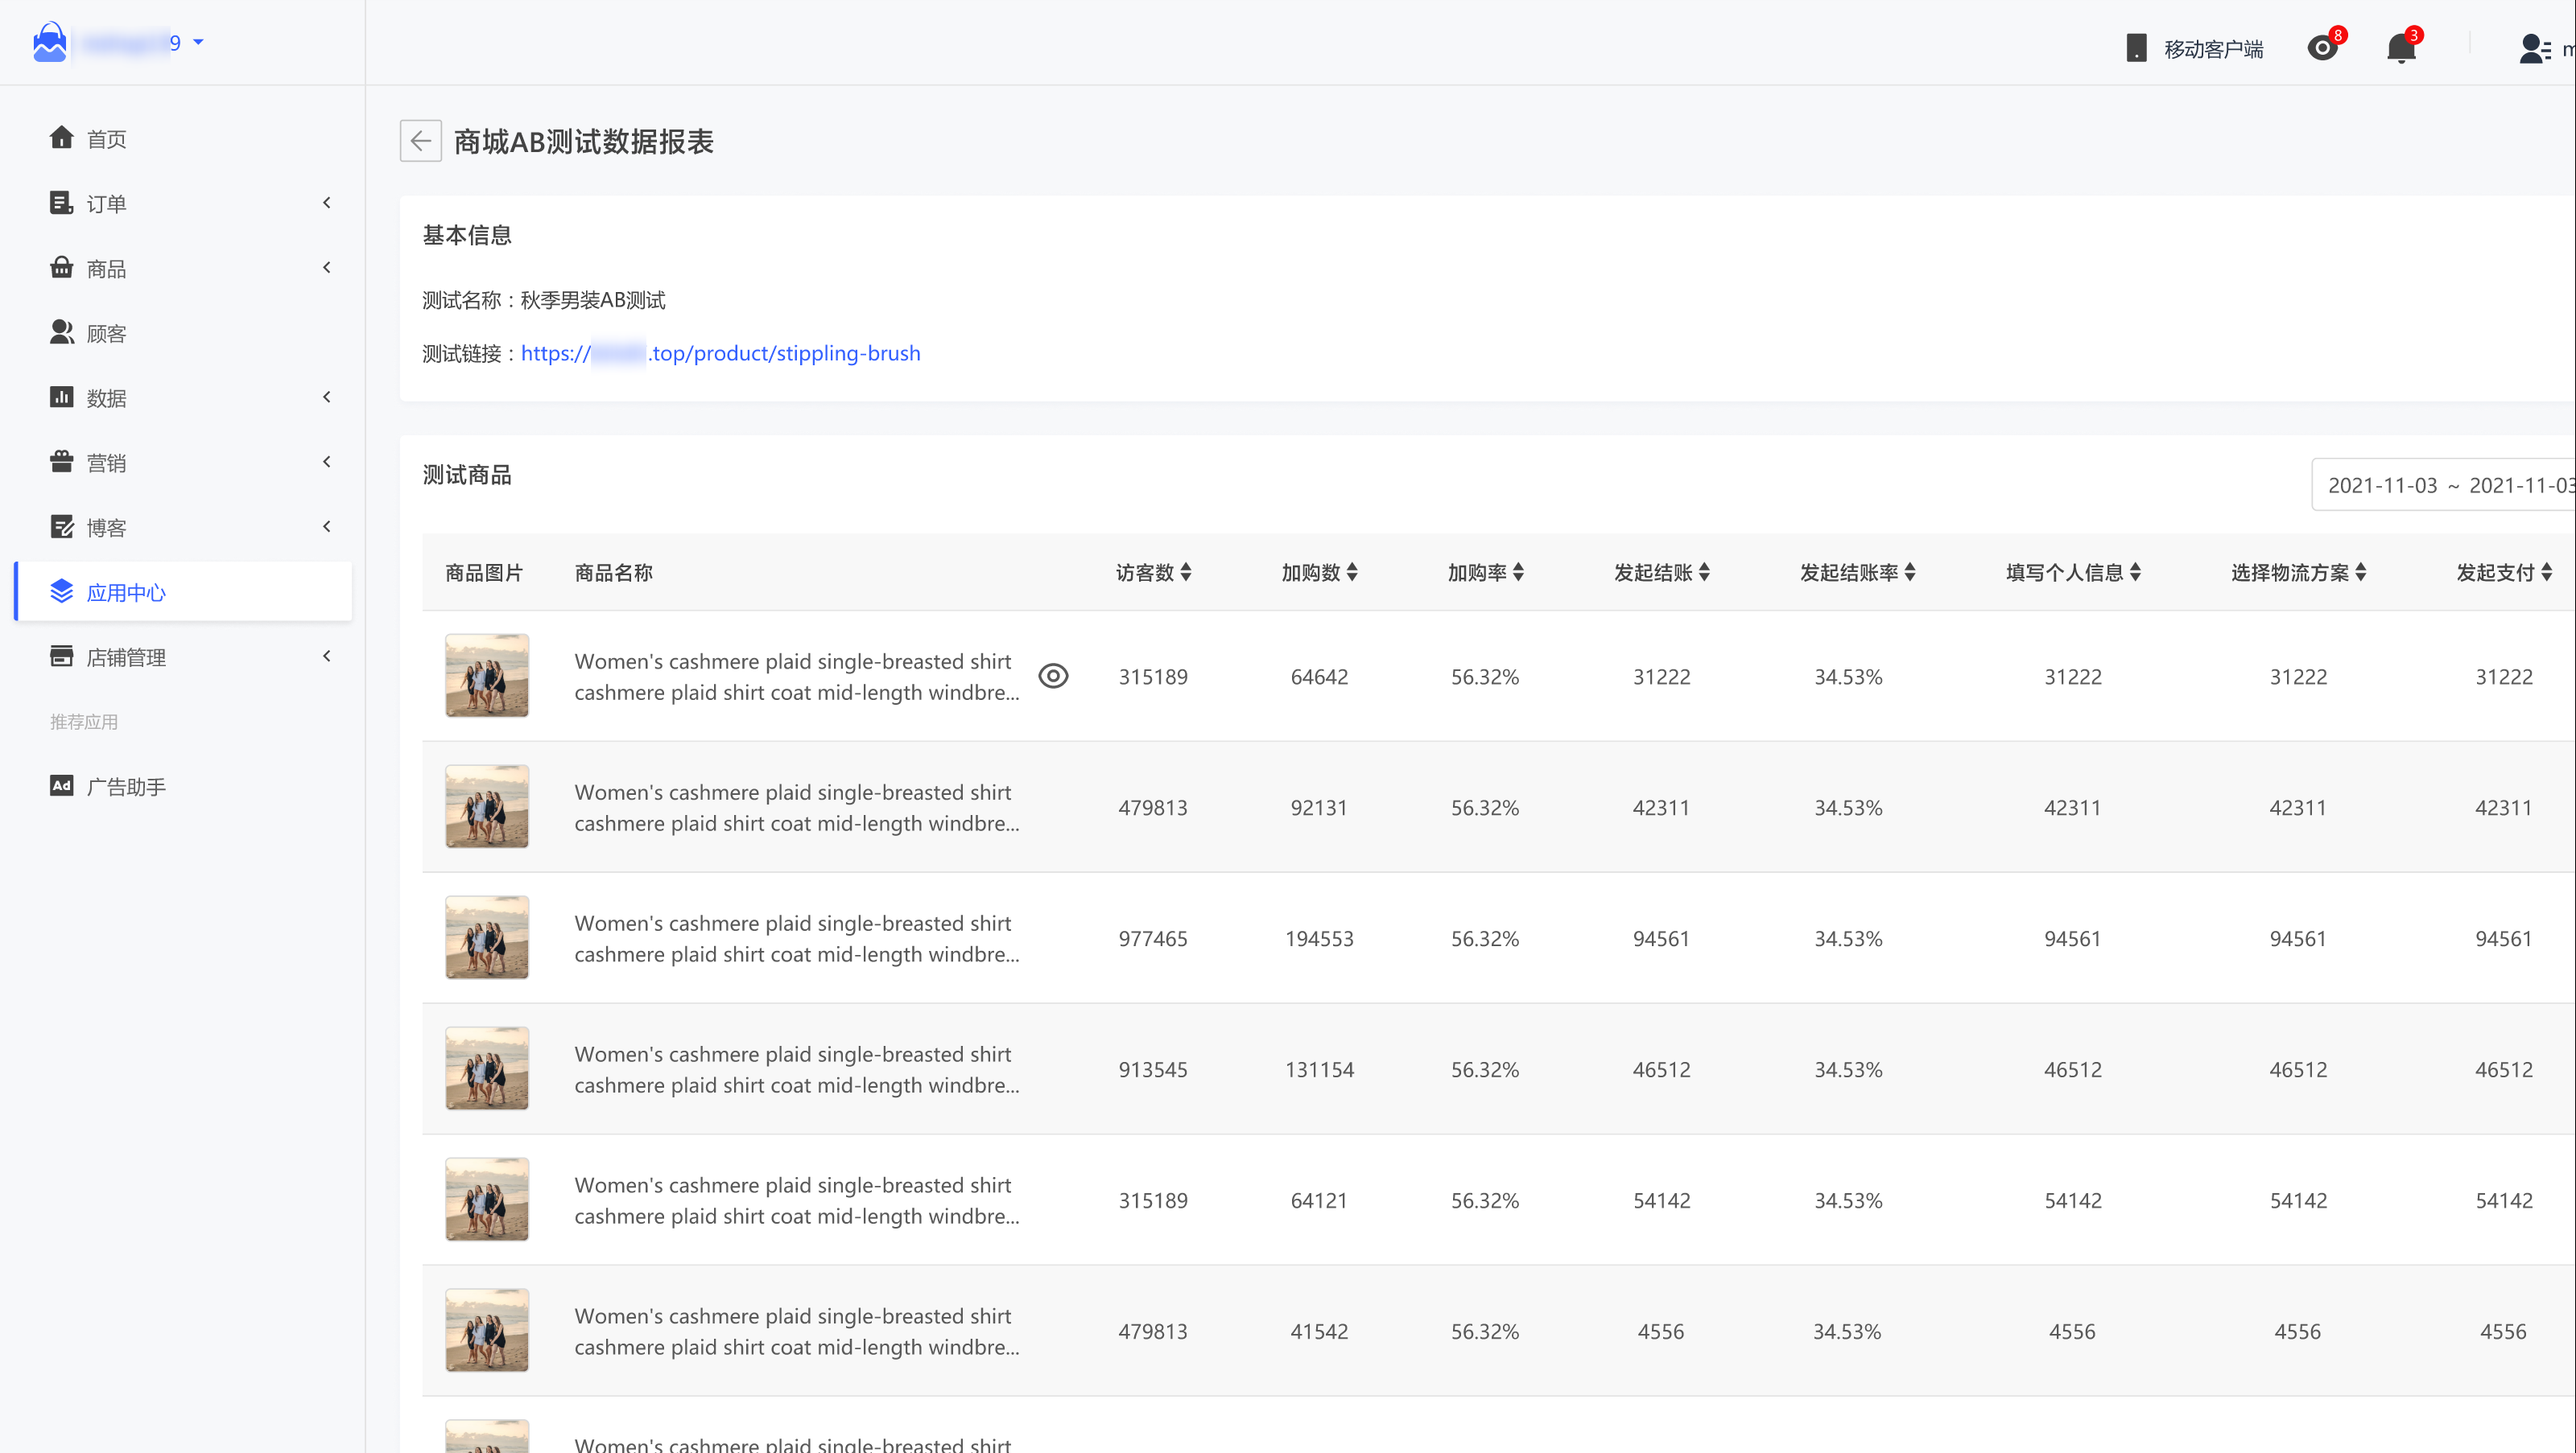Click the app center layers icon
Viewport: 2576px width, 1453px height.
click(61, 591)
